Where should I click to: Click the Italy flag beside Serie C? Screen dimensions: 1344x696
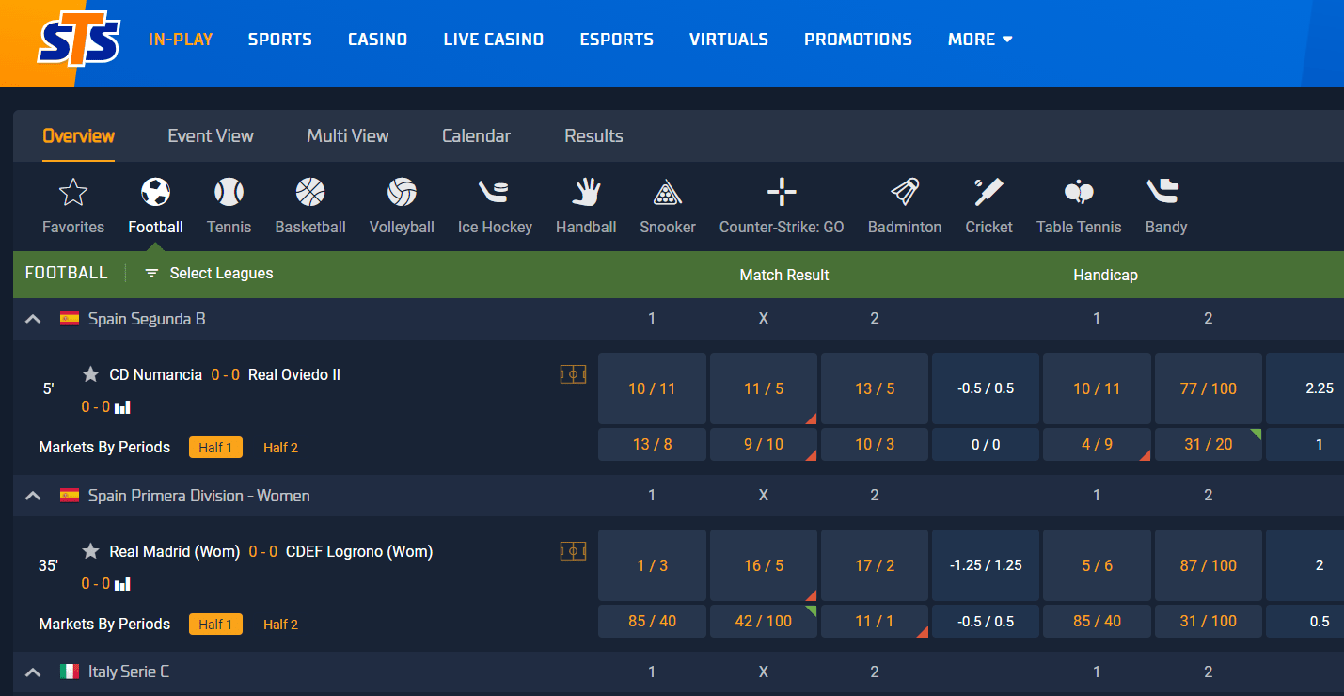click(x=70, y=672)
